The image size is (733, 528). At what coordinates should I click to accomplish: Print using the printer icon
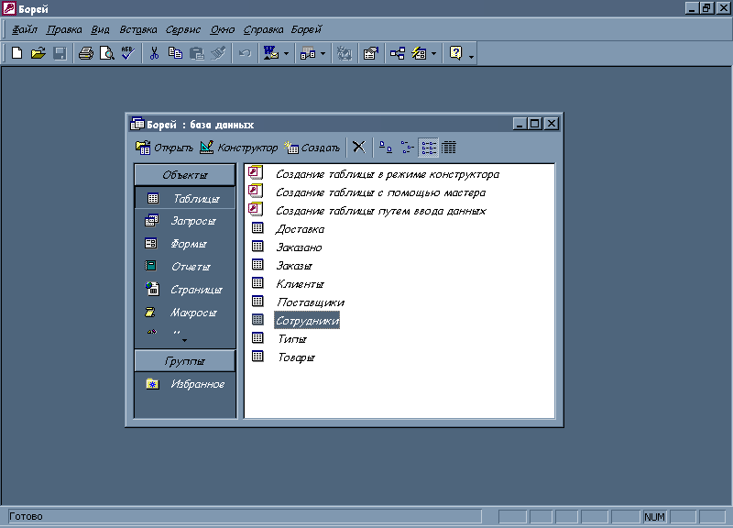point(85,53)
